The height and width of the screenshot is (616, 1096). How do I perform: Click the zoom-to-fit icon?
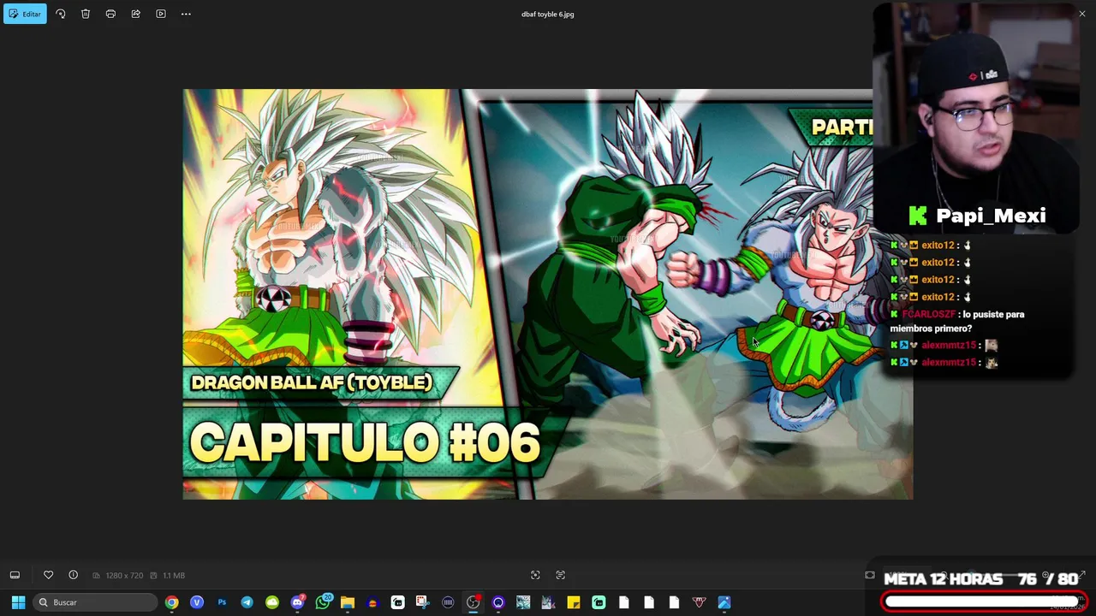(535, 575)
